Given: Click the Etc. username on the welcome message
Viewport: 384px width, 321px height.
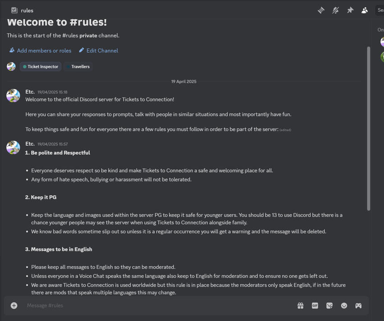Looking at the screenshot, I should coord(30,92).
